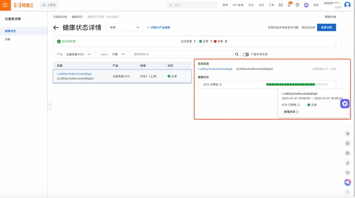
Task: Collapse the left navigation panel
Action: click(49, 105)
